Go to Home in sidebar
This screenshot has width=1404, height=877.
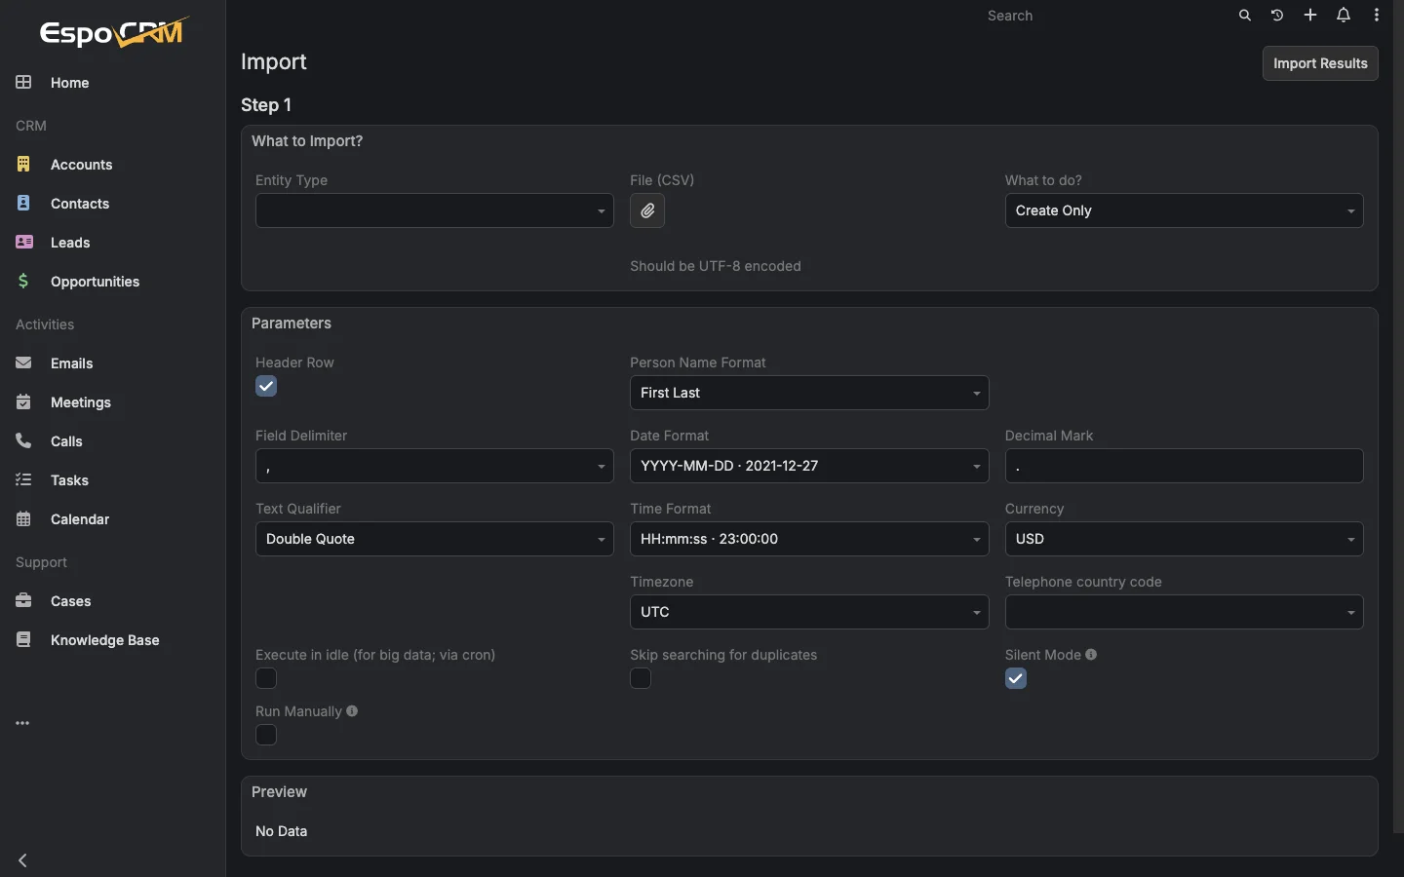pyautogui.click(x=112, y=83)
